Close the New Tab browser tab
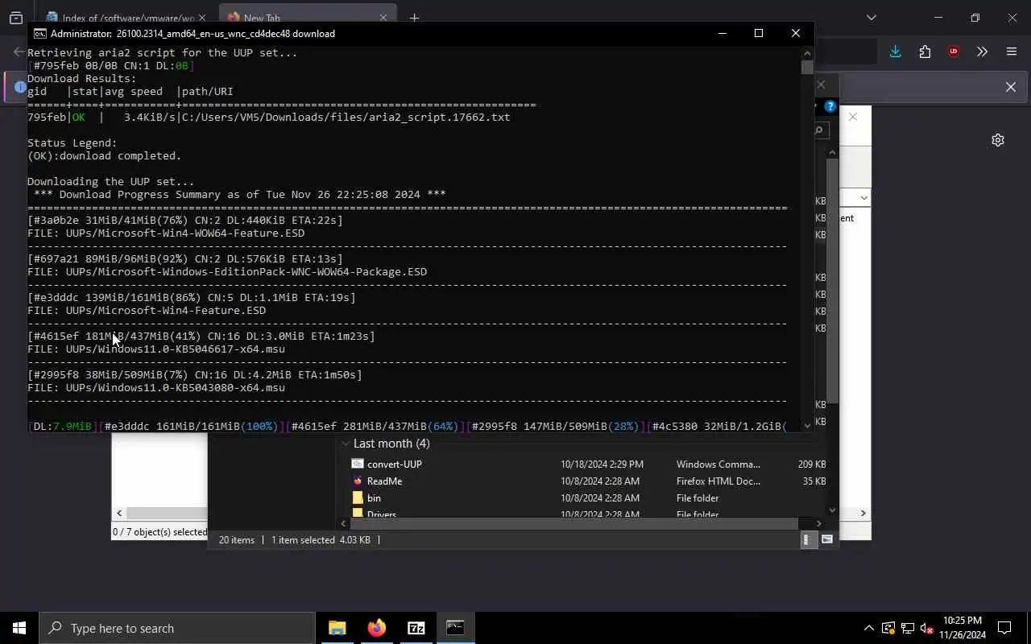This screenshot has height=644, width=1031. tap(383, 18)
